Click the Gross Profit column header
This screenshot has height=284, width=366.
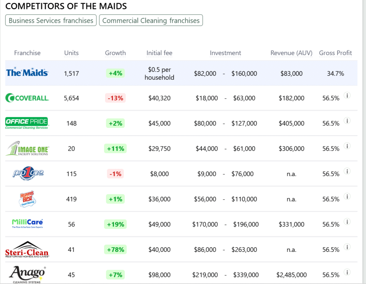pyautogui.click(x=335, y=53)
